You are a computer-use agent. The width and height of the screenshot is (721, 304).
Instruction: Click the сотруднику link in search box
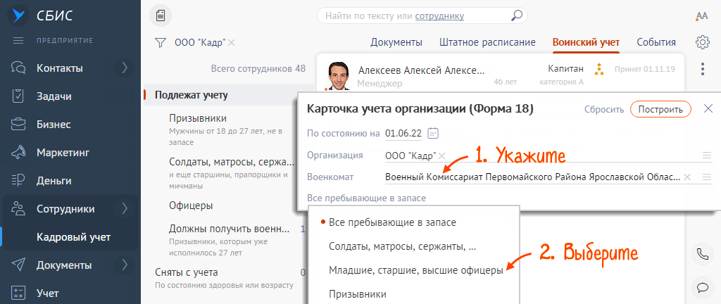(439, 15)
